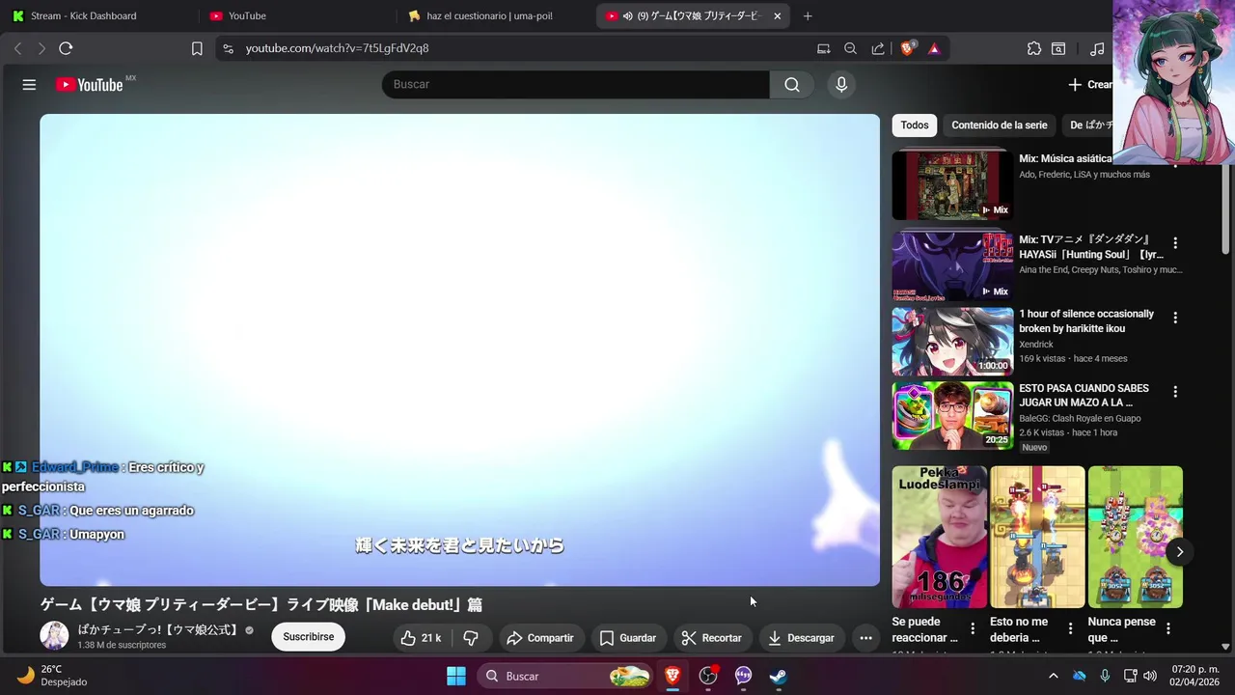Dislike the video with thumbs down
Viewport: 1235px width, 695px height.
tap(471, 638)
